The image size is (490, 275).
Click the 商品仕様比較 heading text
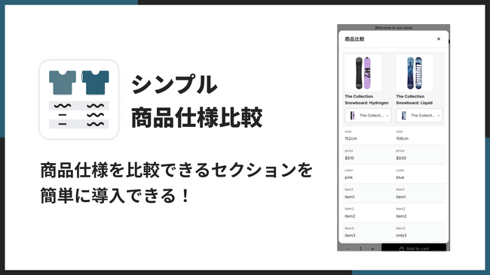pos(197,118)
